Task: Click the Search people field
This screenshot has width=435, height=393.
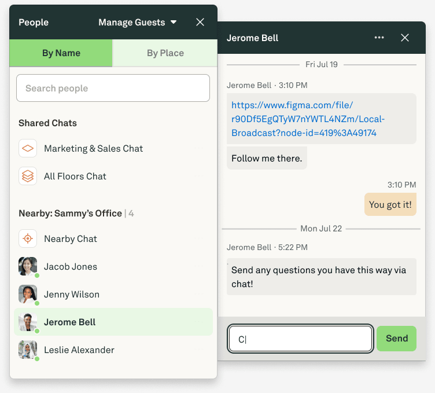Action: point(113,88)
